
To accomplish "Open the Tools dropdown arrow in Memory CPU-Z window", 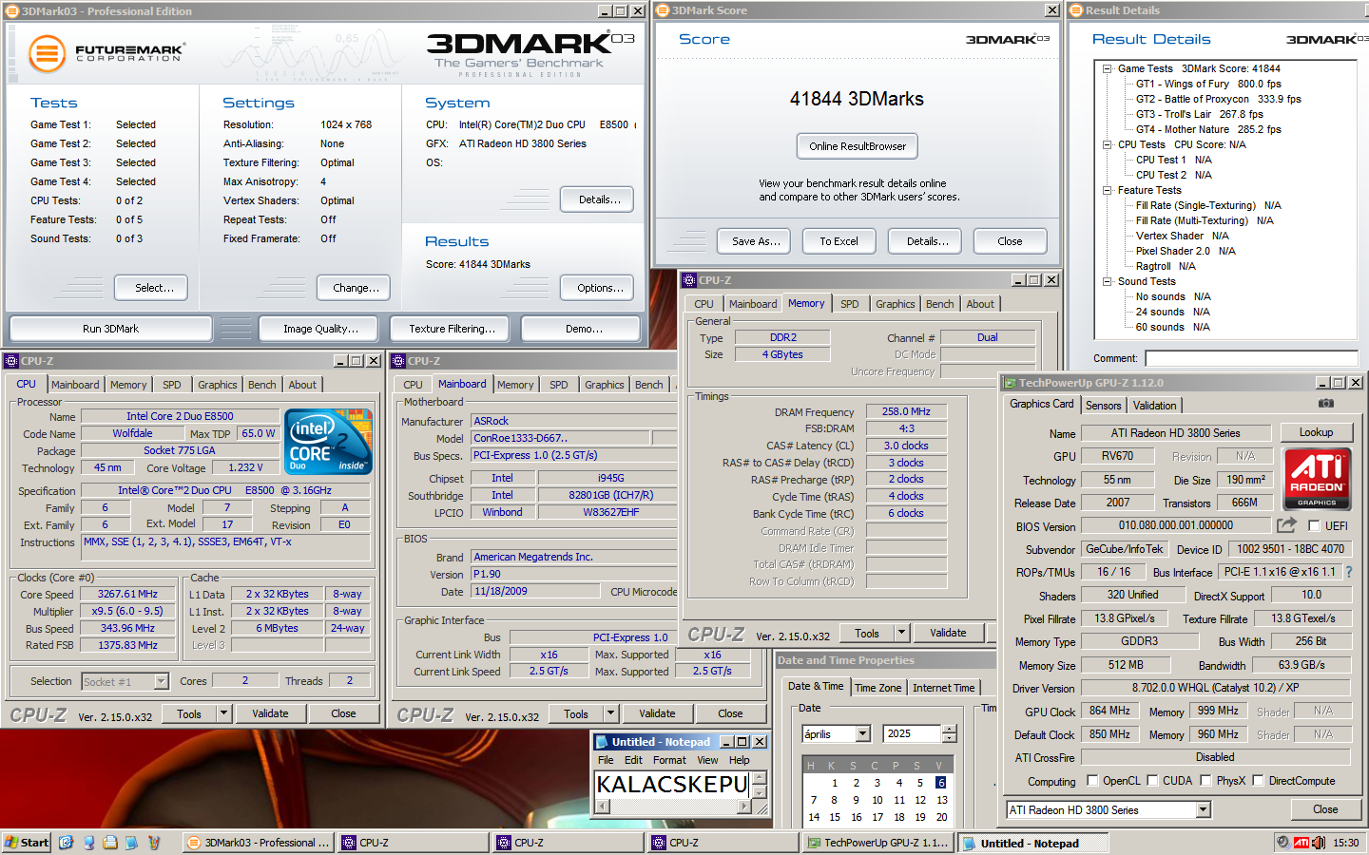I will pyautogui.click(x=901, y=633).
